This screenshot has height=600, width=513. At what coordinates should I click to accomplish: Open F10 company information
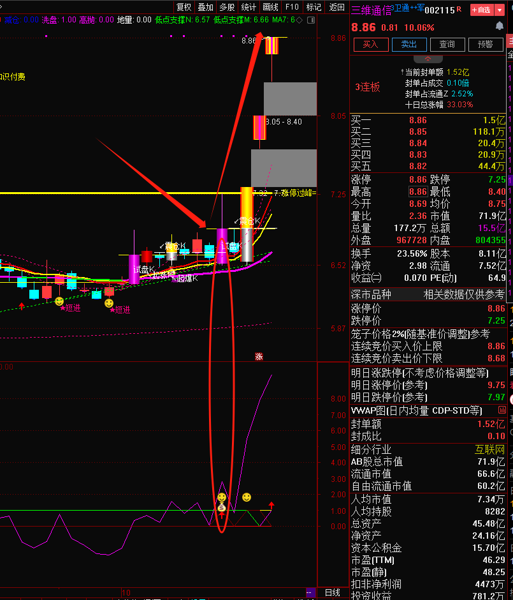click(293, 7)
